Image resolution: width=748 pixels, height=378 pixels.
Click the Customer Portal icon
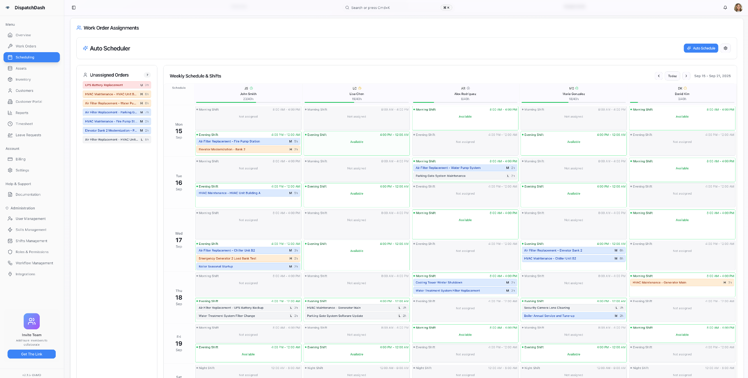(x=10, y=102)
